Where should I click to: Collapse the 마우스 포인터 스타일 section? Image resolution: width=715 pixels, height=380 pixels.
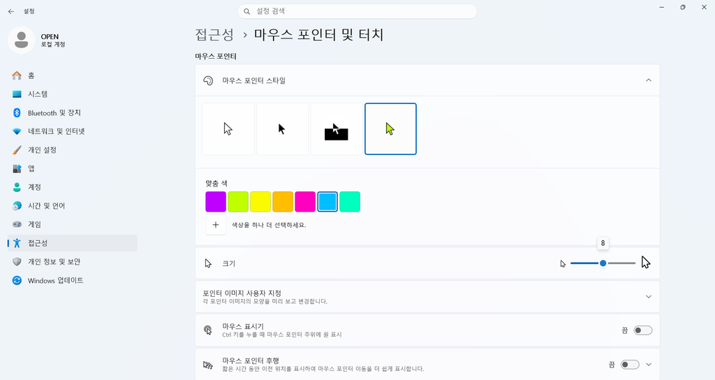(x=649, y=80)
